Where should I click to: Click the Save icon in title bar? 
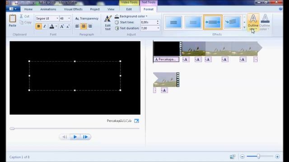[16, 3]
